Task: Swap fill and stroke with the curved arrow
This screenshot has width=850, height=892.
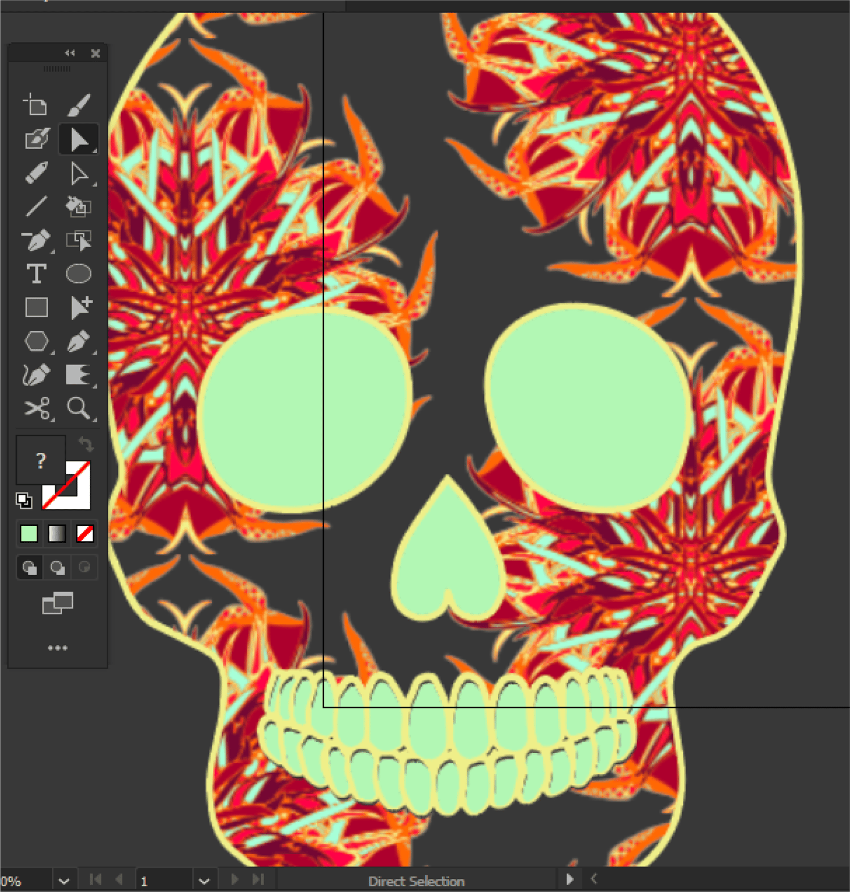Action: click(x=85, y=444)
